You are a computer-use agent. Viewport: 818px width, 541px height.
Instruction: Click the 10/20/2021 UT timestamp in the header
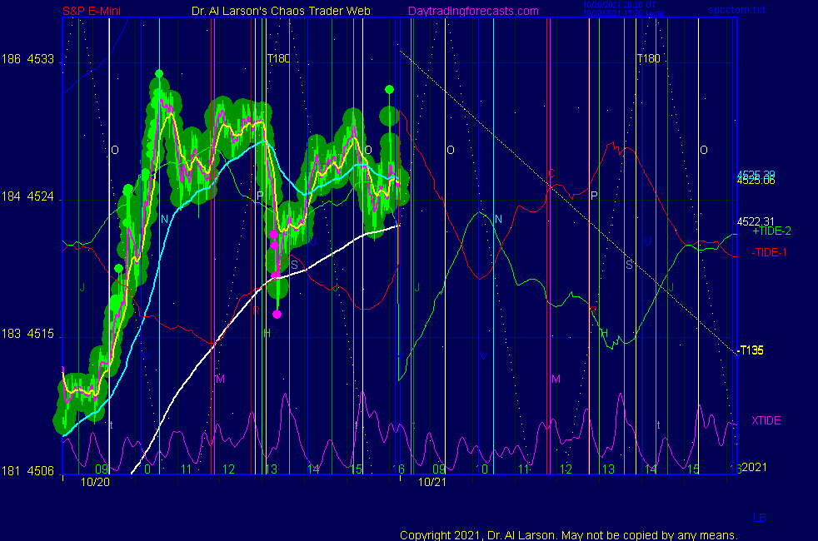click(616, 6)
